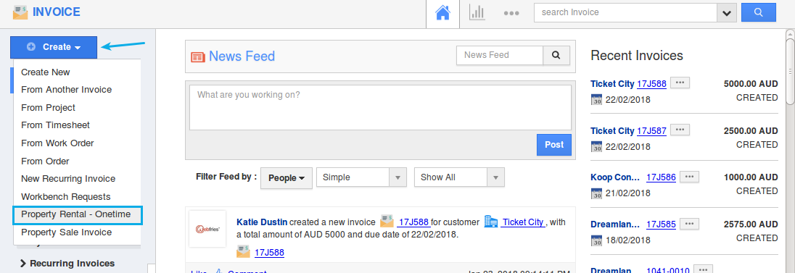The image size is (795, 273).
Task: Open more options for invoice 17J587
Action: (x=680, y=130)
